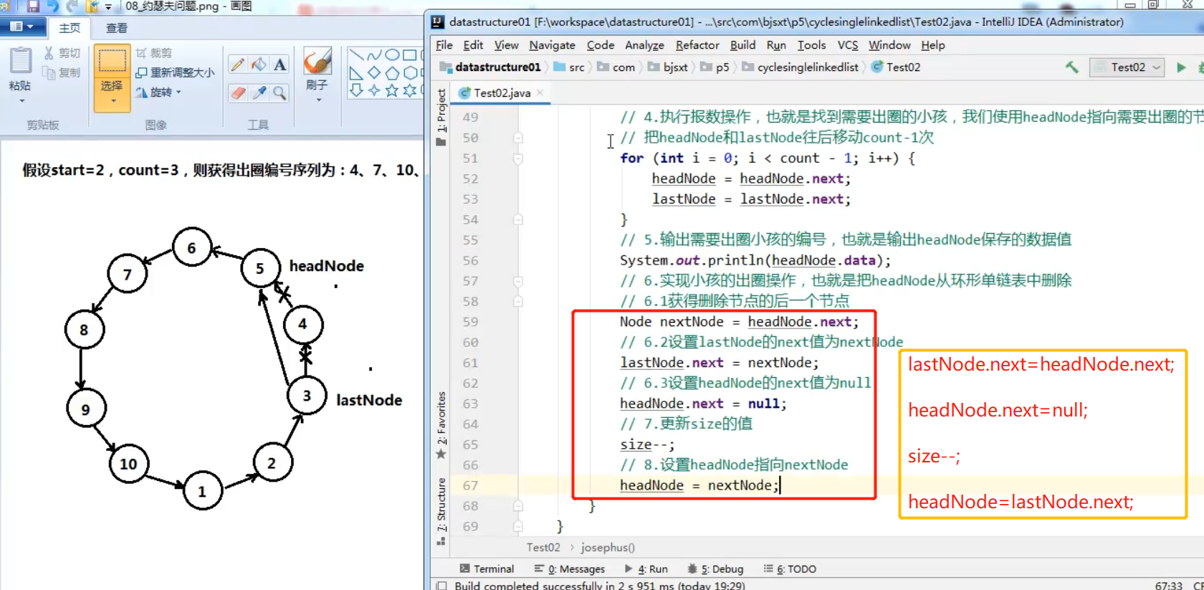Open the 4: Run tool window
Screen dimensions: 1204x590
point(646,569)
